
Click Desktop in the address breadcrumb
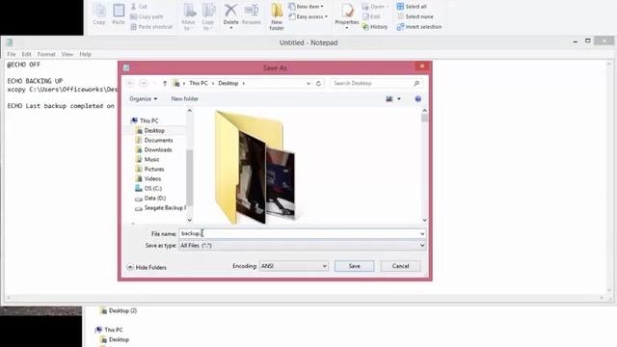228,83
